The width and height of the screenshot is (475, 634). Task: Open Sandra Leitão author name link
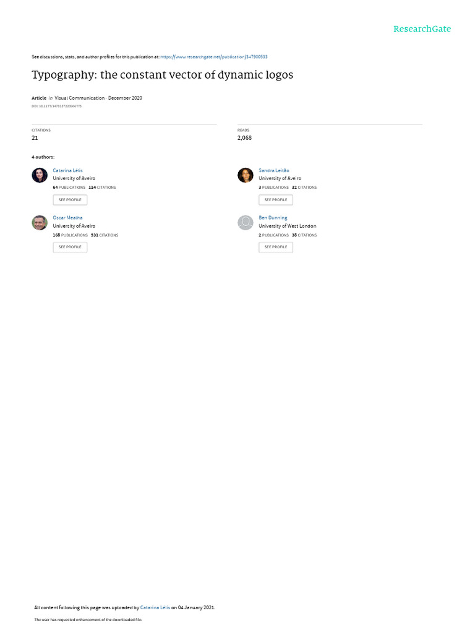point(273,170)
